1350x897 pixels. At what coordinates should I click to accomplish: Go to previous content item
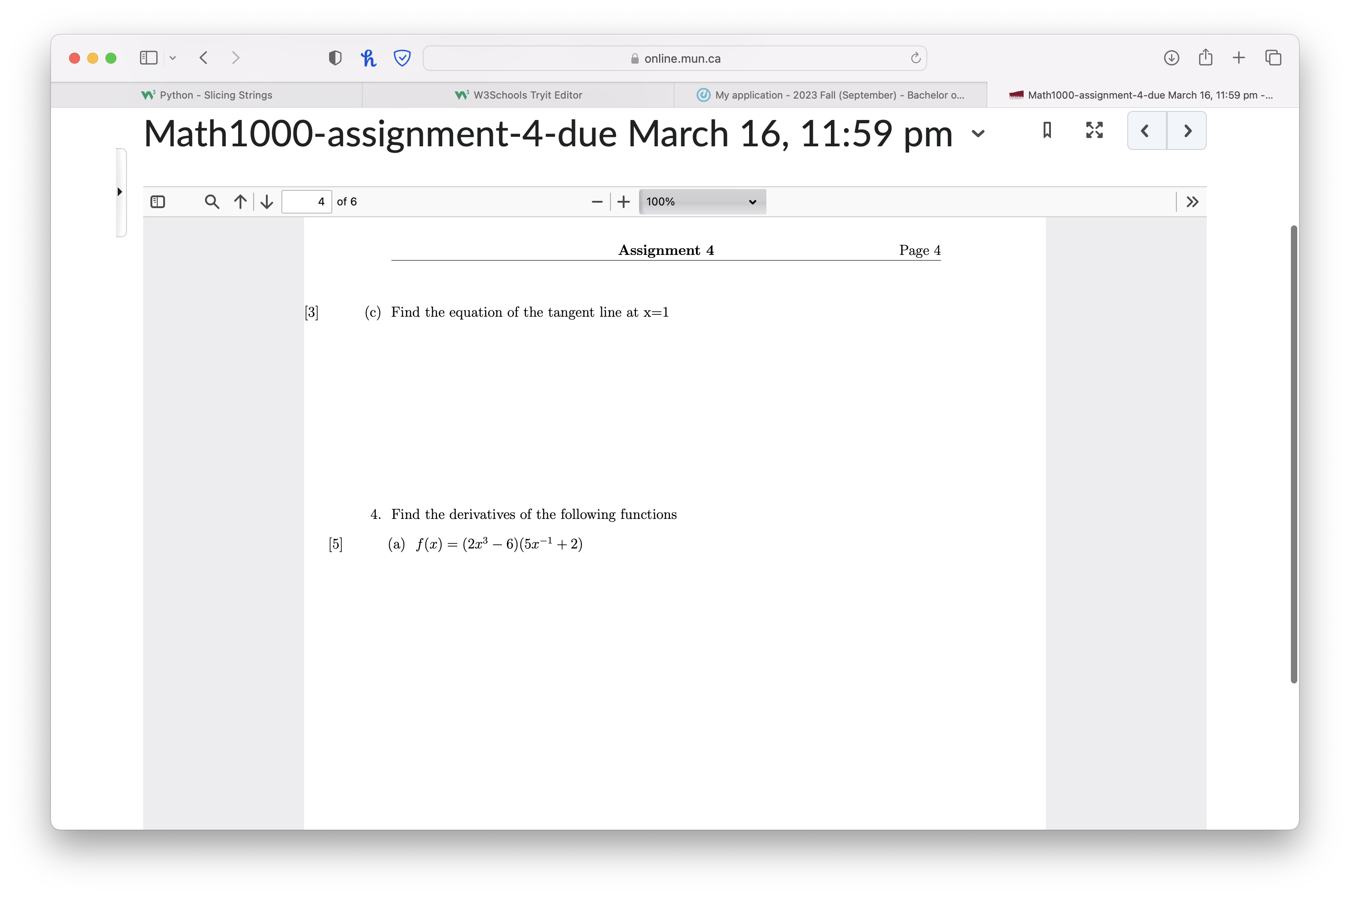[1146, 131]
